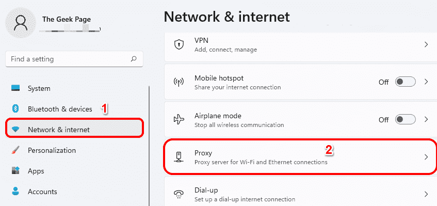
Task: Enable the Airplane mode toggle
Action: coord(405,120)
